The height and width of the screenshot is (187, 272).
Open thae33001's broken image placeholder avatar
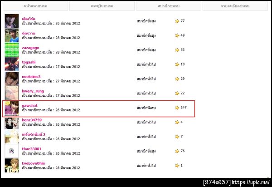(x=12, y=151)
